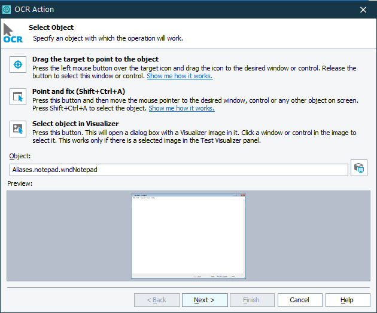This screenshot has width=377, height=313.
Task: Open Help for this wizard
Action: [347, 300]
